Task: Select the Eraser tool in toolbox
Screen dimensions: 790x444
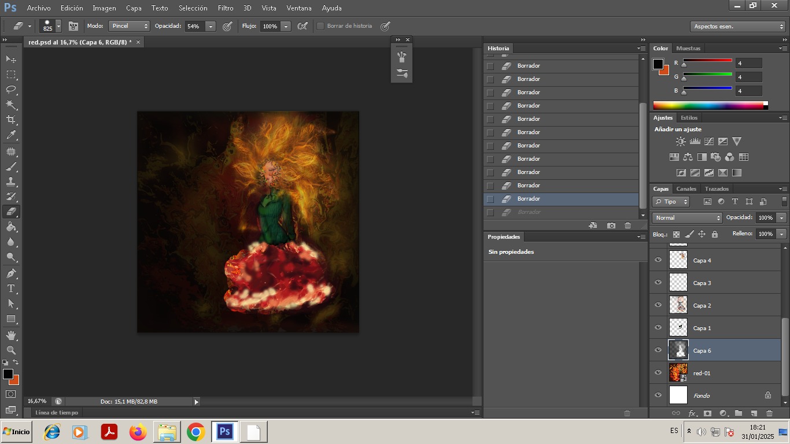Action: click(11, 212)
